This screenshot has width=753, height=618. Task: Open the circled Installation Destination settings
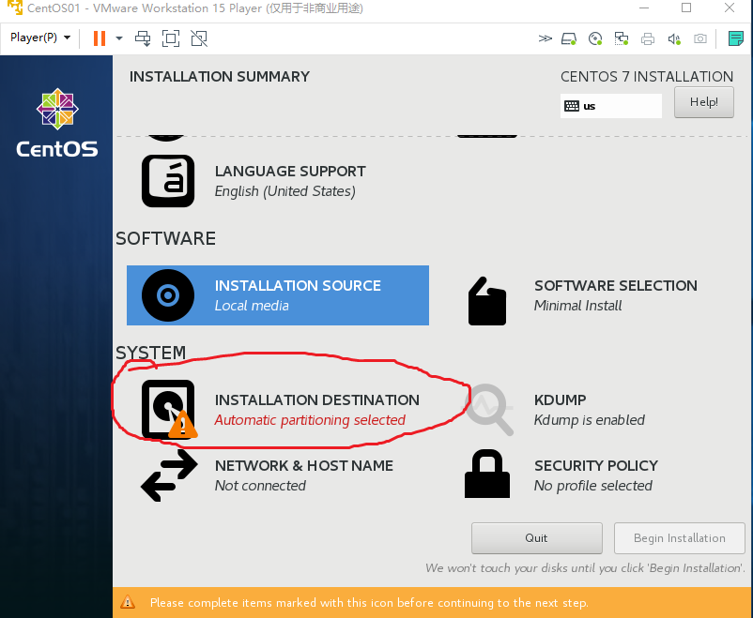(282, 410)
